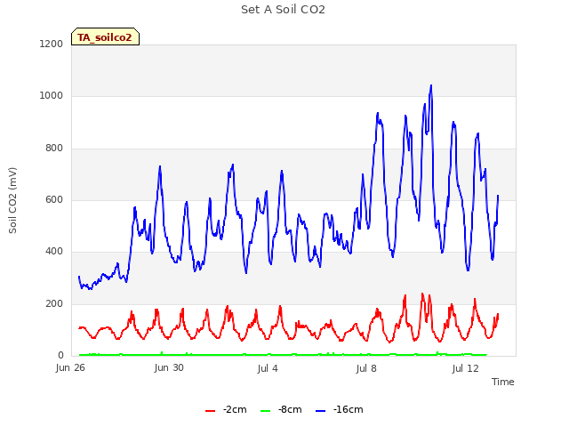The height and width of the screenshot is (427, 569).
Task: Click the 1200 y-axis tick label
Action: pyautogui.click(x=52, y=44)
